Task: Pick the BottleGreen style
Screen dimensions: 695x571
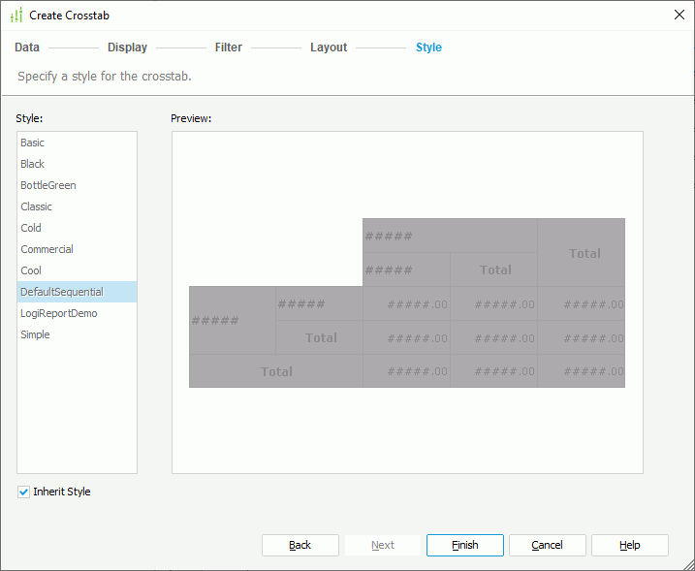Action: click(48, 185)
